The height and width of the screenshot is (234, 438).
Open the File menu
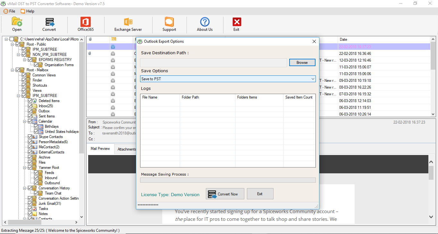pyautogui.click(x=9, y=11)
